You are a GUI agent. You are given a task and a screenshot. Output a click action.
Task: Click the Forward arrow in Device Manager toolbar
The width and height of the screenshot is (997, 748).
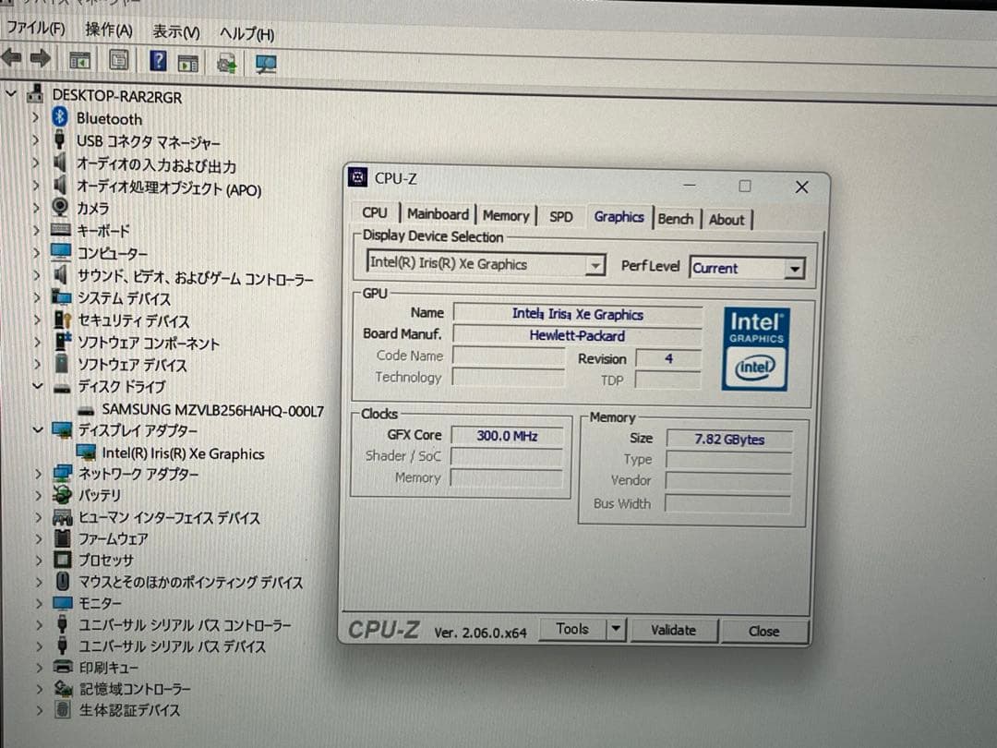tap(41, 58)
